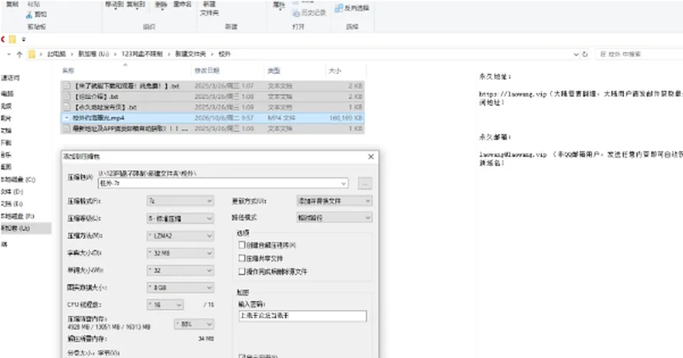Click the file icon of 【永久地址发布页】.txt

coord(67,107)
